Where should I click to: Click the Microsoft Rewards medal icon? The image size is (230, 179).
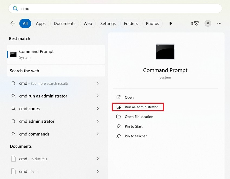(x=196, y=23)
